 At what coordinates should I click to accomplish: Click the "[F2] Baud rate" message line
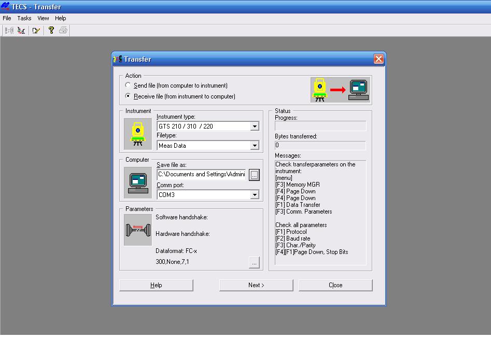pyautogui.click(x=293, y=238)
